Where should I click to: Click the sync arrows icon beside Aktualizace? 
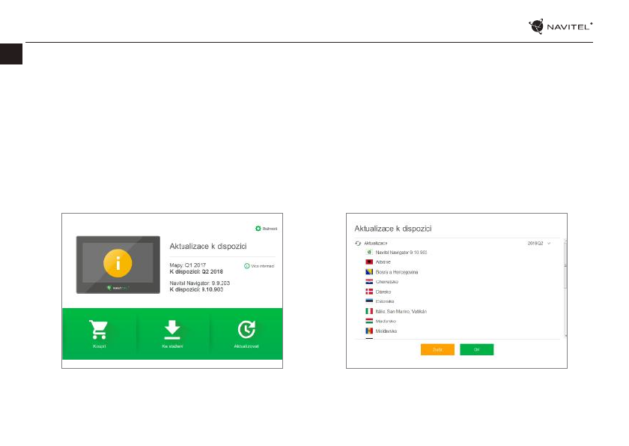[358, 244]
